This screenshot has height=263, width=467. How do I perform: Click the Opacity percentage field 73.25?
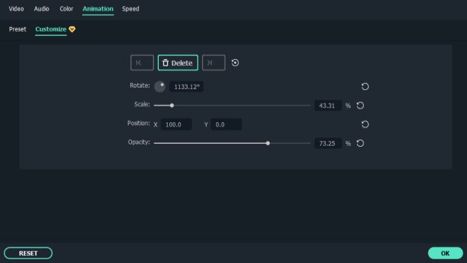click(x=328, y=143)
